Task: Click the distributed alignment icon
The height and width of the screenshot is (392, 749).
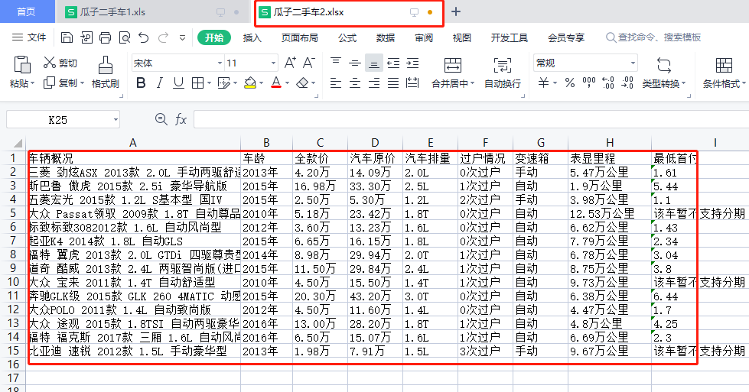Action: pyautogui.click(x=412, y=83)
